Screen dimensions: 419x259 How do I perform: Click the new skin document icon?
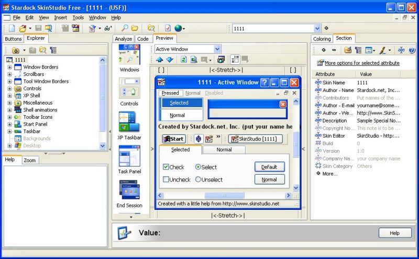click(12, 28)
